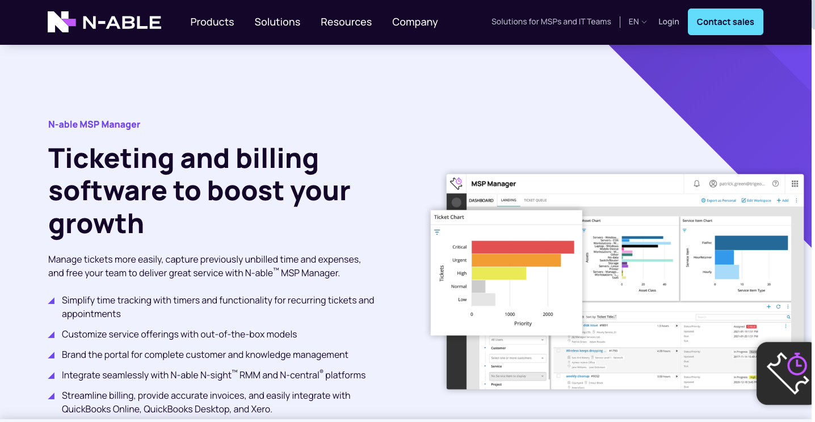Open the weekly cleanup ticket link
The width and height of the screenshot is (815, 422).
tap(578, 376)
